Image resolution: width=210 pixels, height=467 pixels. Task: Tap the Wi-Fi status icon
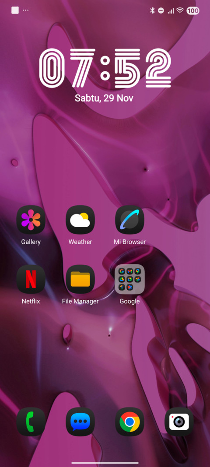point(180,11)
